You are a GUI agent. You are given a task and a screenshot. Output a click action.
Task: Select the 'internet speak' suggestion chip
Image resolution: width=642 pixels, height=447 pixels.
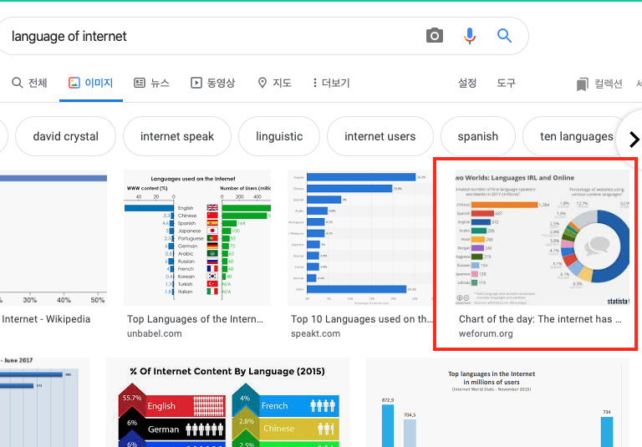pyautogui.click(x=177, y=136)
